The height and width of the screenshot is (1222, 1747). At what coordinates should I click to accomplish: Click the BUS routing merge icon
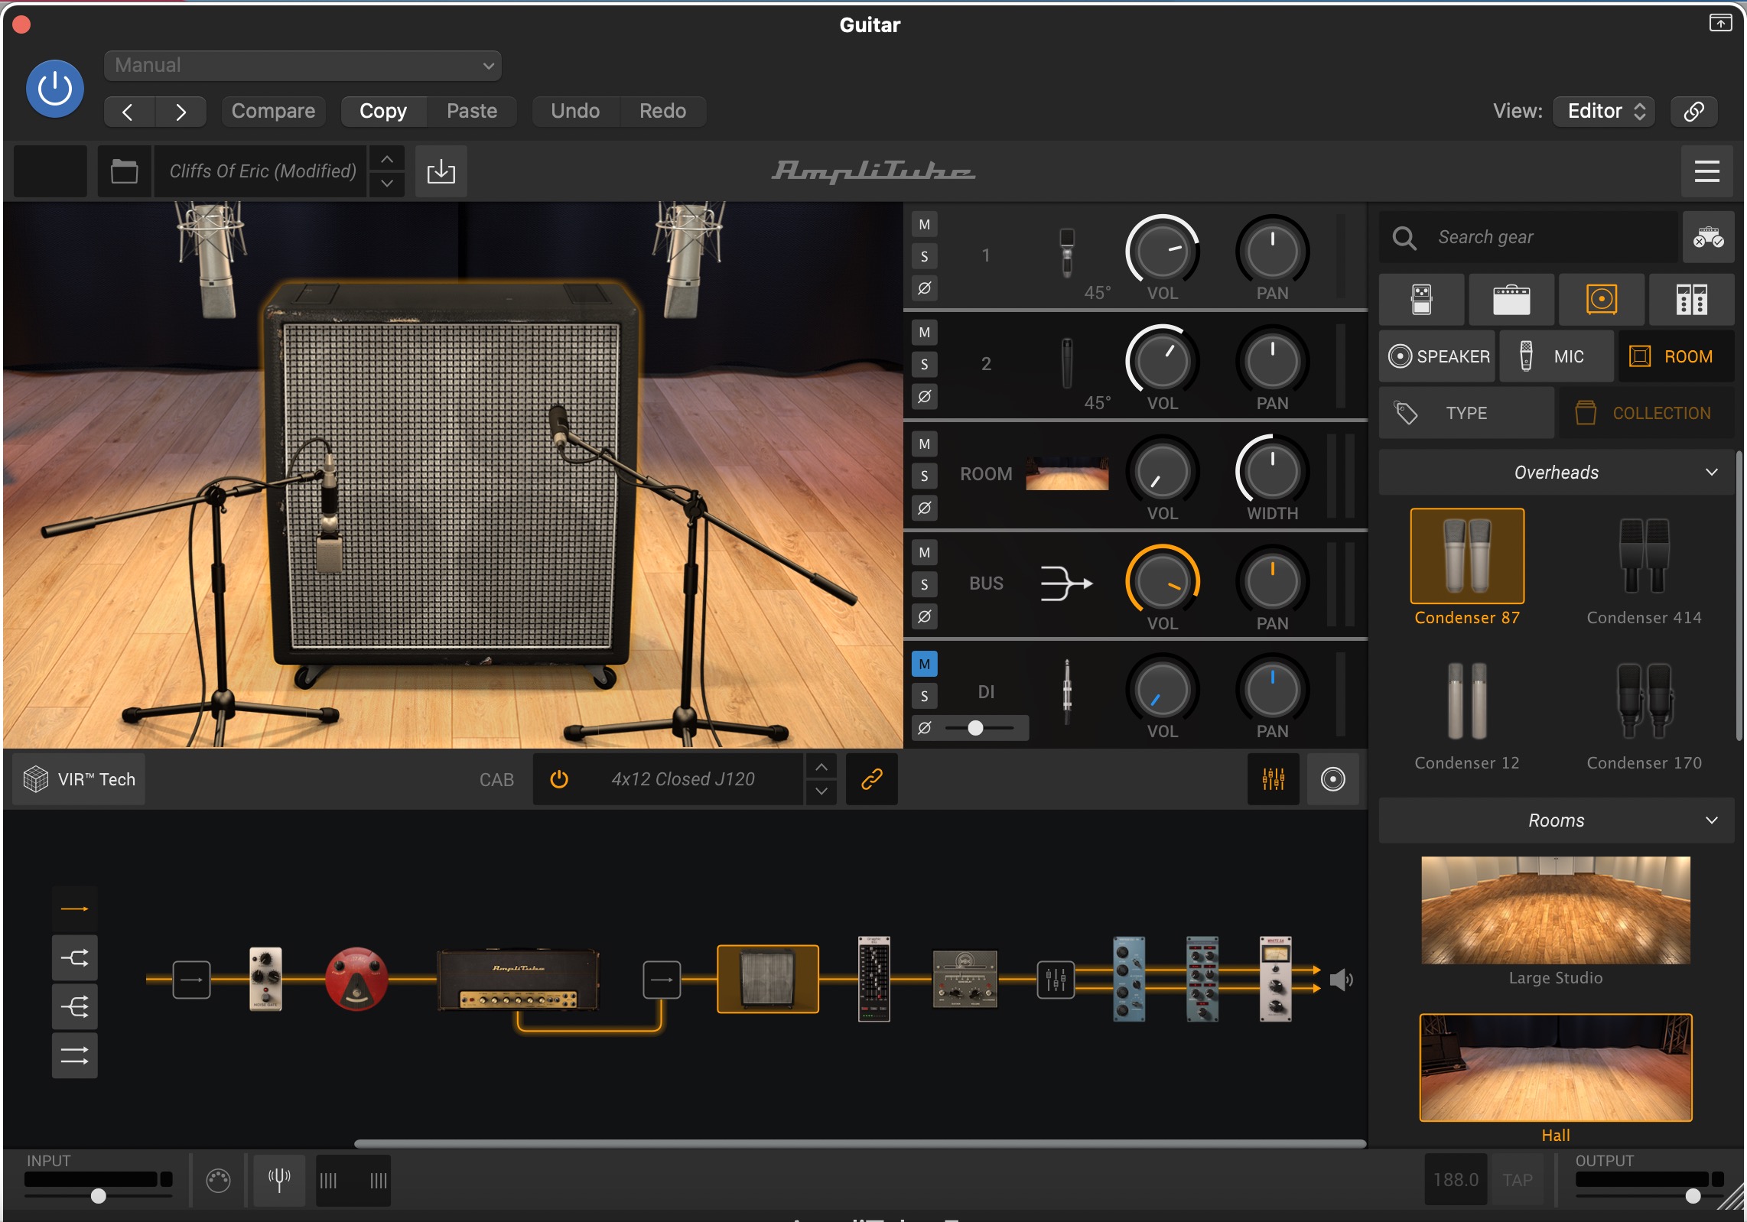(x=1067, y=584)
